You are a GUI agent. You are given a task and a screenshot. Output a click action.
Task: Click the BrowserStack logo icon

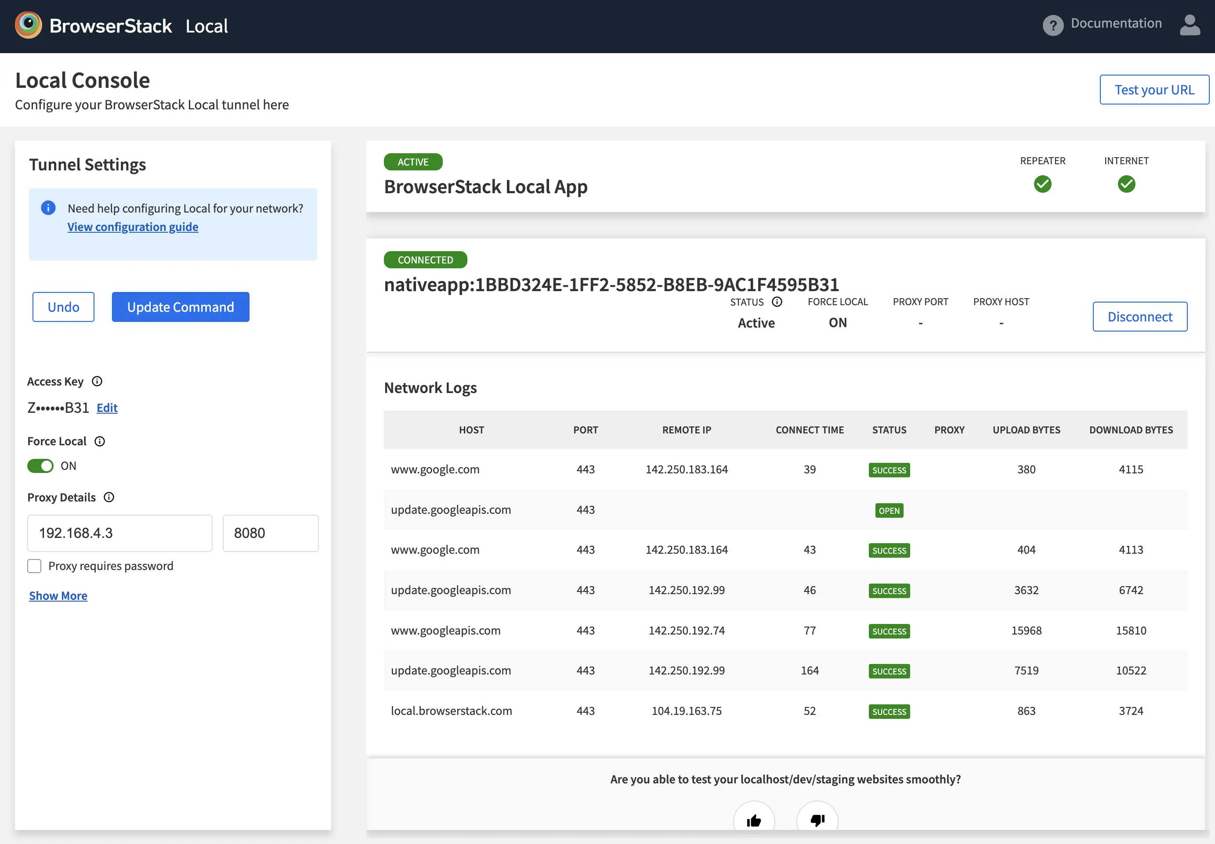coord(29,25)
